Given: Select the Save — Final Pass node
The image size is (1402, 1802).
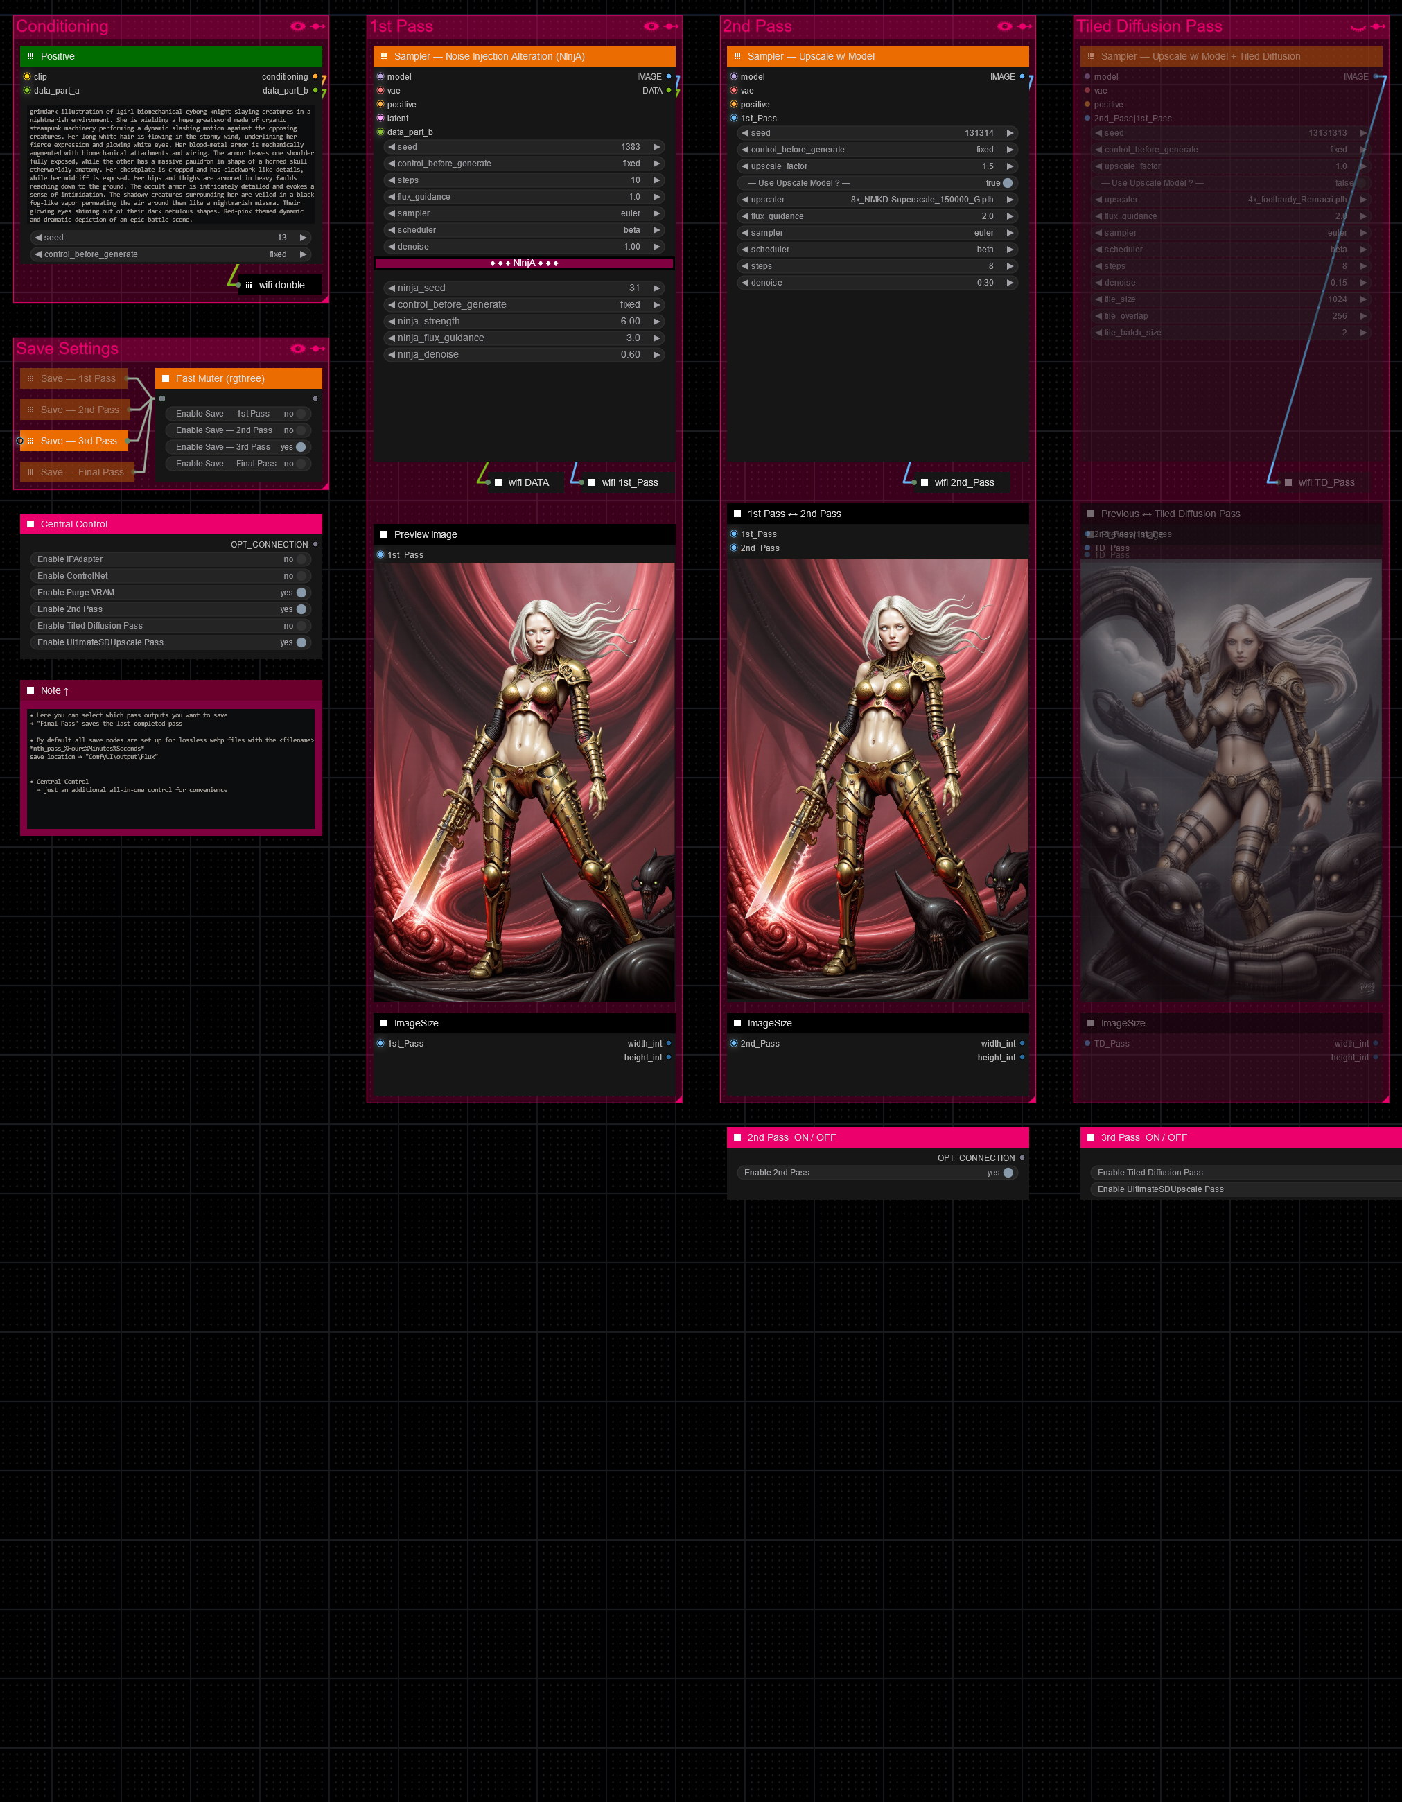Looking at the screenshot, I should [x=77, y=472].
